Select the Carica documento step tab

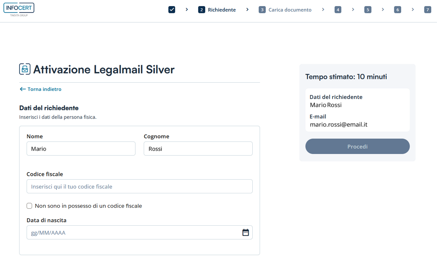(285, 10)
